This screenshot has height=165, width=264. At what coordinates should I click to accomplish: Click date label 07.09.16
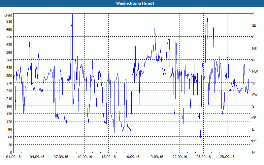click(61, 157)
